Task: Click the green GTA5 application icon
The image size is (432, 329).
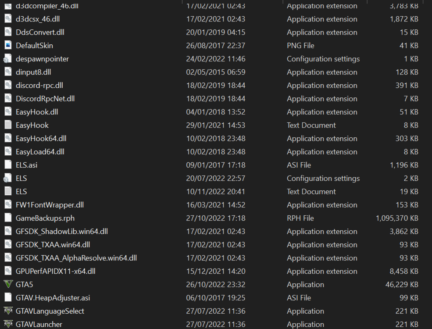Action: coord(8,284)
